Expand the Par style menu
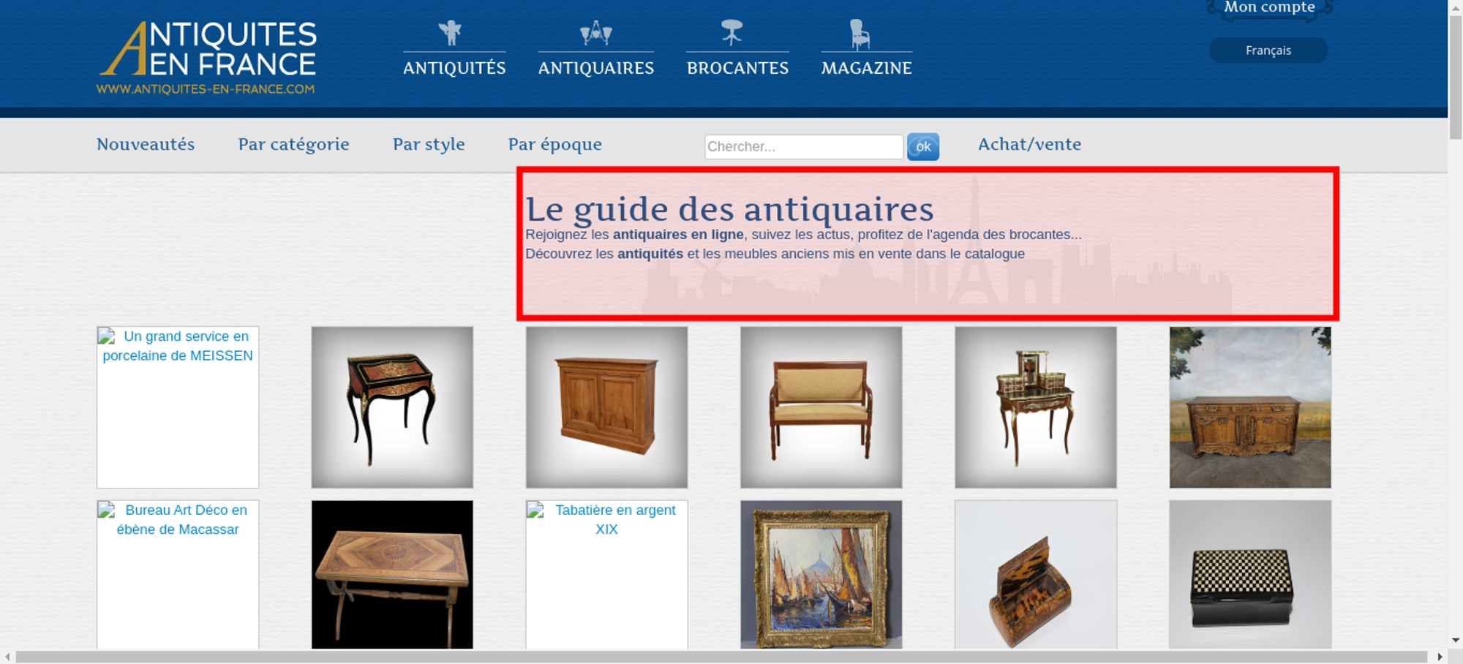 429,144
